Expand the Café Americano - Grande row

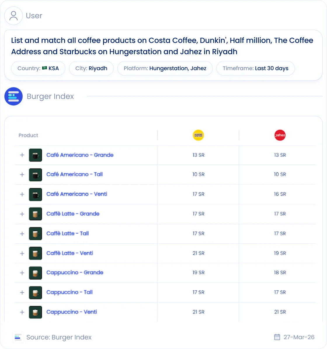[22, 155]
